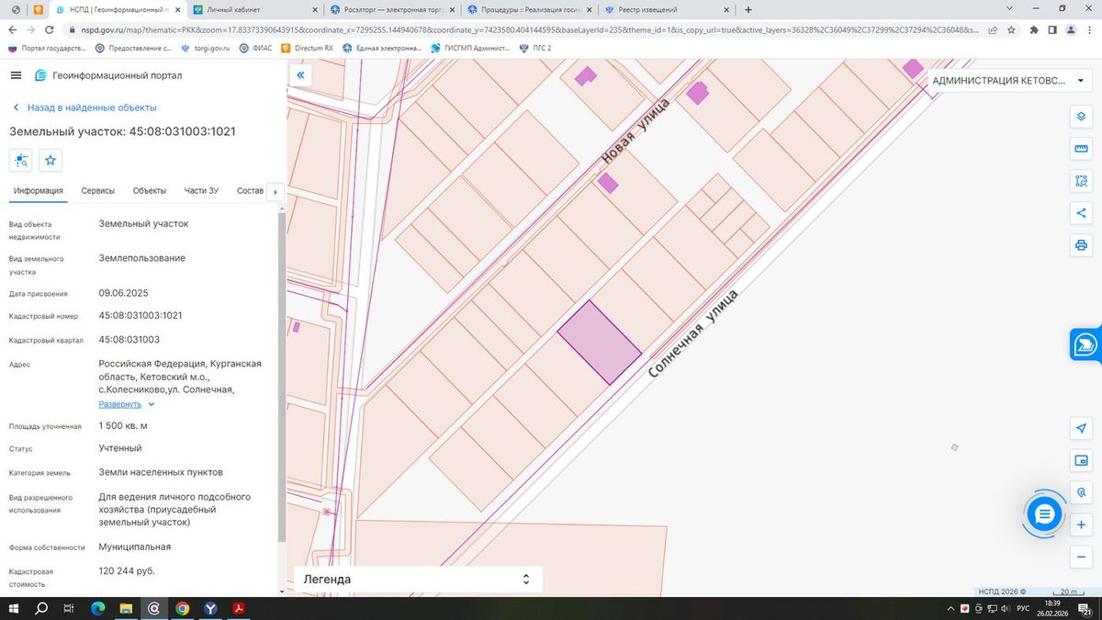Open ГИСГМП Админист... bookmark
This screenshot has width=1102, height=620.
pos(468,48)
